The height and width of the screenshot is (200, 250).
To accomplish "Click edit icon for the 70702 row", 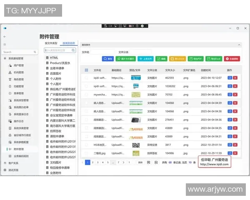I will coord(230,95).
